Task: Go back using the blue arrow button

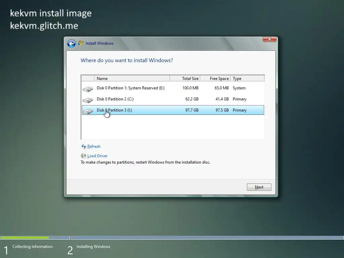Action: tap(71, 44)
